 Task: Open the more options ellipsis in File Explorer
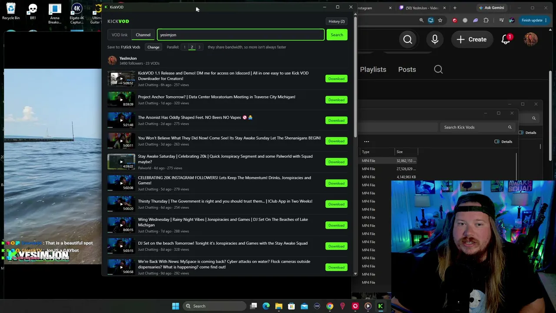coord(367,142)
